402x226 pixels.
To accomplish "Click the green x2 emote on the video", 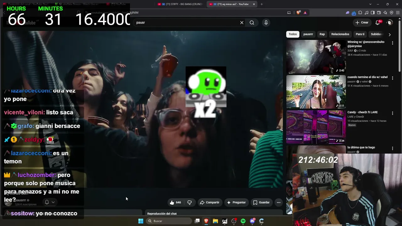I will (206, 92).
